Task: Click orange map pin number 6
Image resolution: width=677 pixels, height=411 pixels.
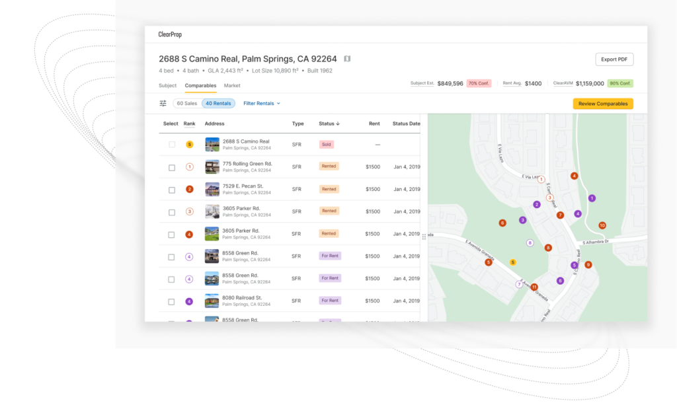Action: [x=502, y=223]
